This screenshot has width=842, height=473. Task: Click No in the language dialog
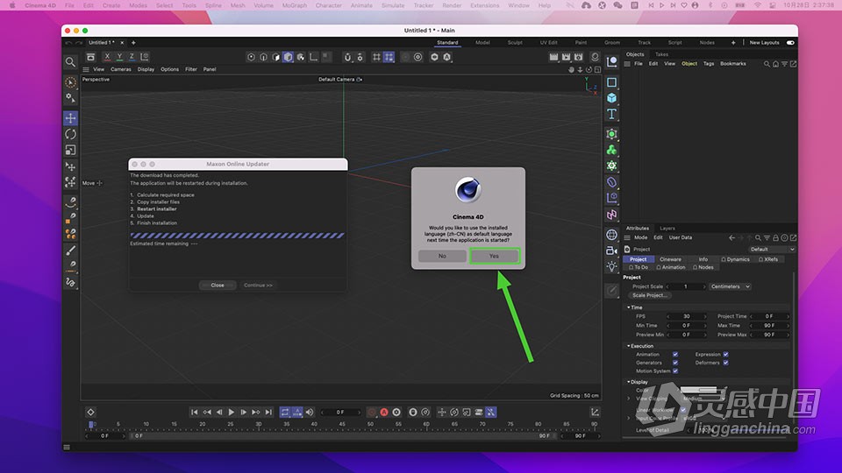[442, 256]
